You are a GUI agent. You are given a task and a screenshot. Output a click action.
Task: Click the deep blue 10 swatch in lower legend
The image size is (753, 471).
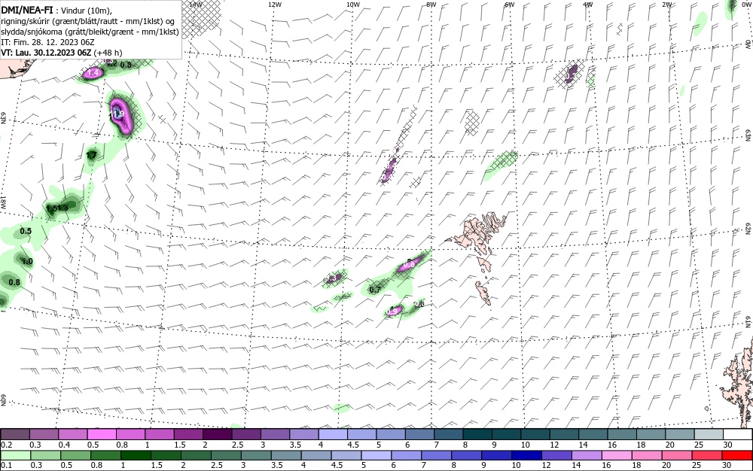tap(527, 455)
